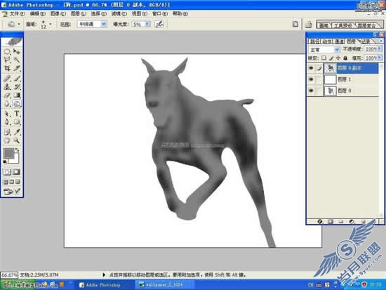Select the Zoom magnifier tool
This screenshot has width=386, height=290.
pyautogui.click(x=17, y=140)
